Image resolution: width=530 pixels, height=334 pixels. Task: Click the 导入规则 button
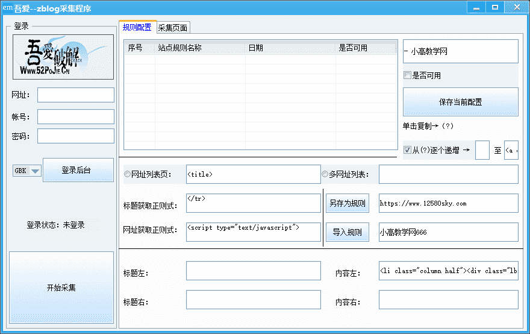tap(347, 232)
